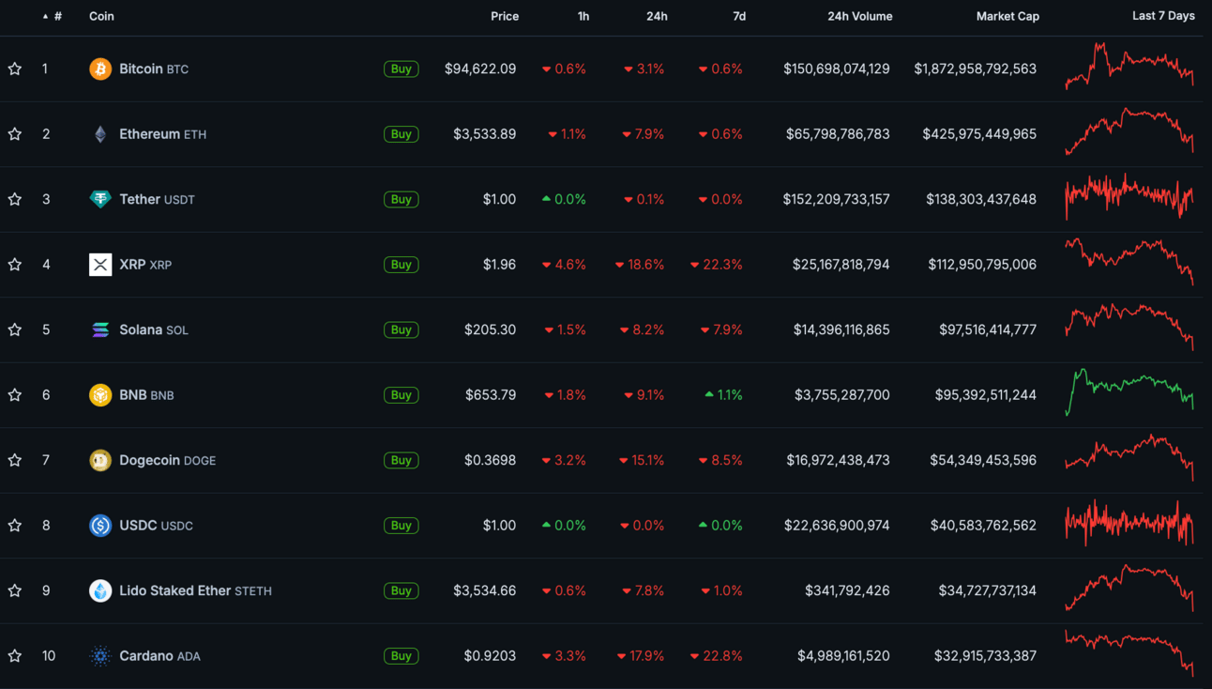The image size is (1212, 689).
Task: Click Buy in the USDC row
Action: [x=401, y=526]
